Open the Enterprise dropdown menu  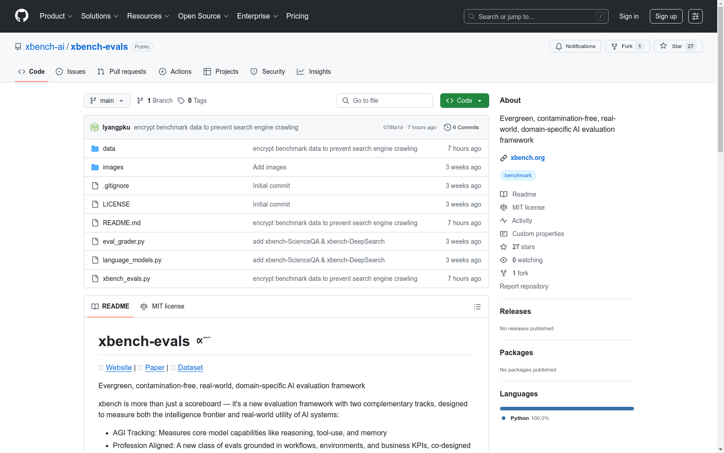257,16
